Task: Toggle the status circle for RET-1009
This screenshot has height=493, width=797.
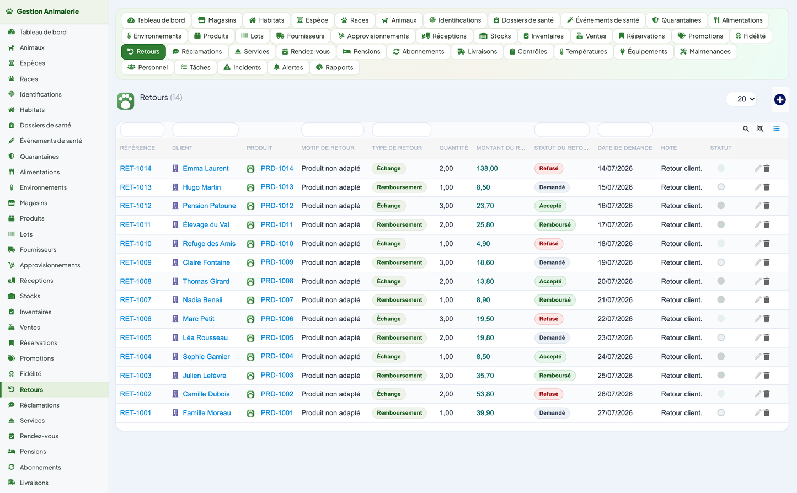Action: (721, 262)
